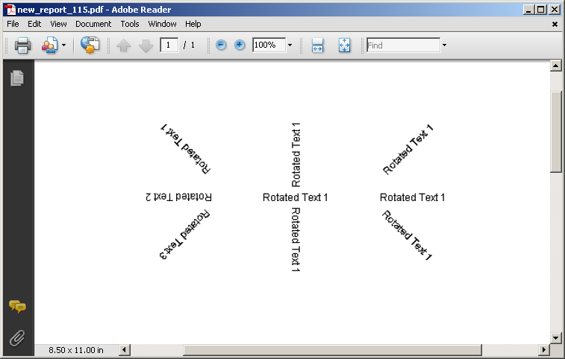Open the Attachments paperclip panel
The width and height of the screenshot is (565, 359).
pos(17,338)
